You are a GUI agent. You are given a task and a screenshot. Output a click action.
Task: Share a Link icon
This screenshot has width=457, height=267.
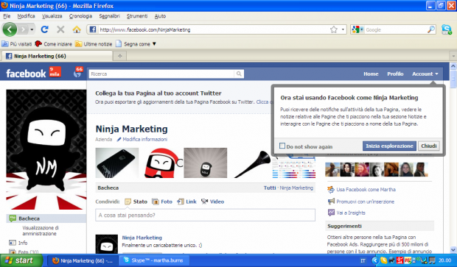pyautogui.click(x=181, y=202)
